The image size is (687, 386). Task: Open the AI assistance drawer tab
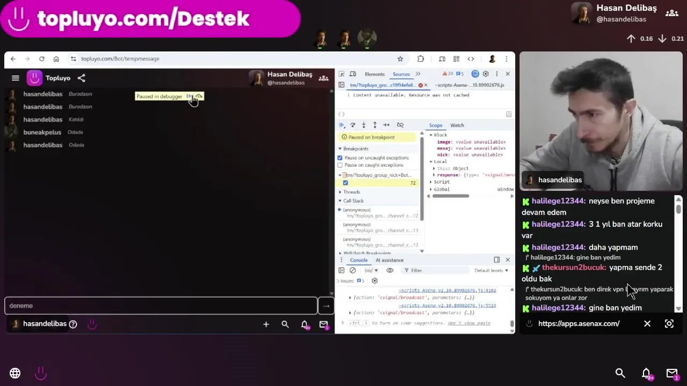click(389, 260)
